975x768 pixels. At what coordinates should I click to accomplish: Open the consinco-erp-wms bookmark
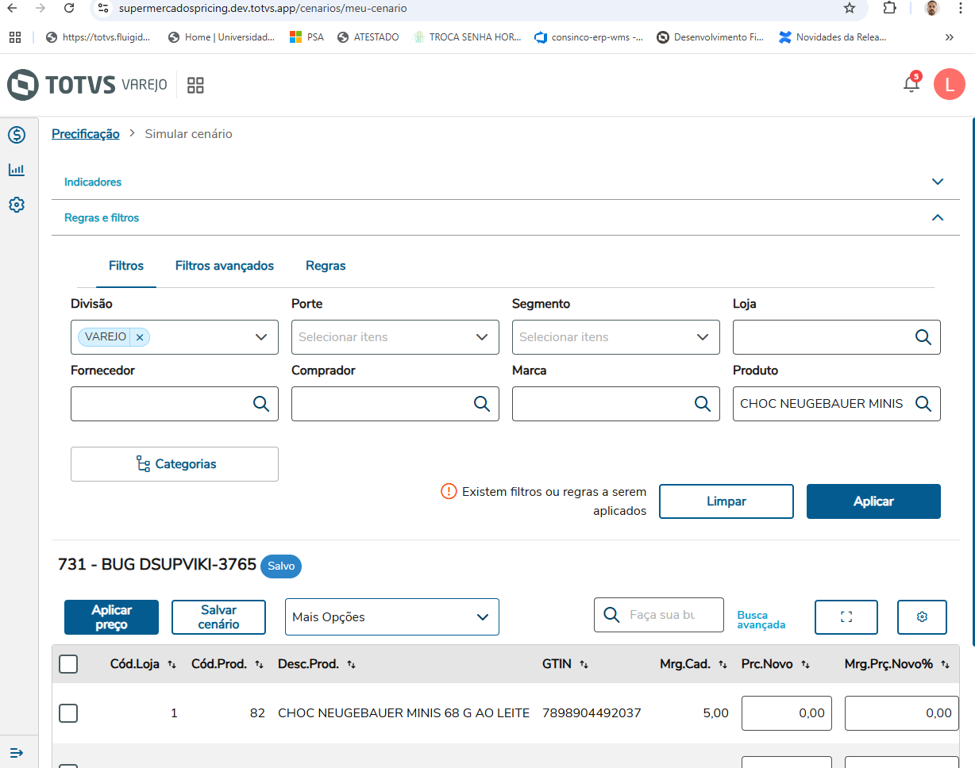[x=589, y=37]
